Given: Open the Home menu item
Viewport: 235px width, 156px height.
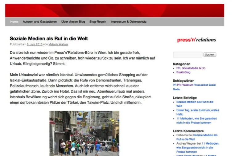Looking at the screenshot, I should pyautogui.click(x=14, y=21).
